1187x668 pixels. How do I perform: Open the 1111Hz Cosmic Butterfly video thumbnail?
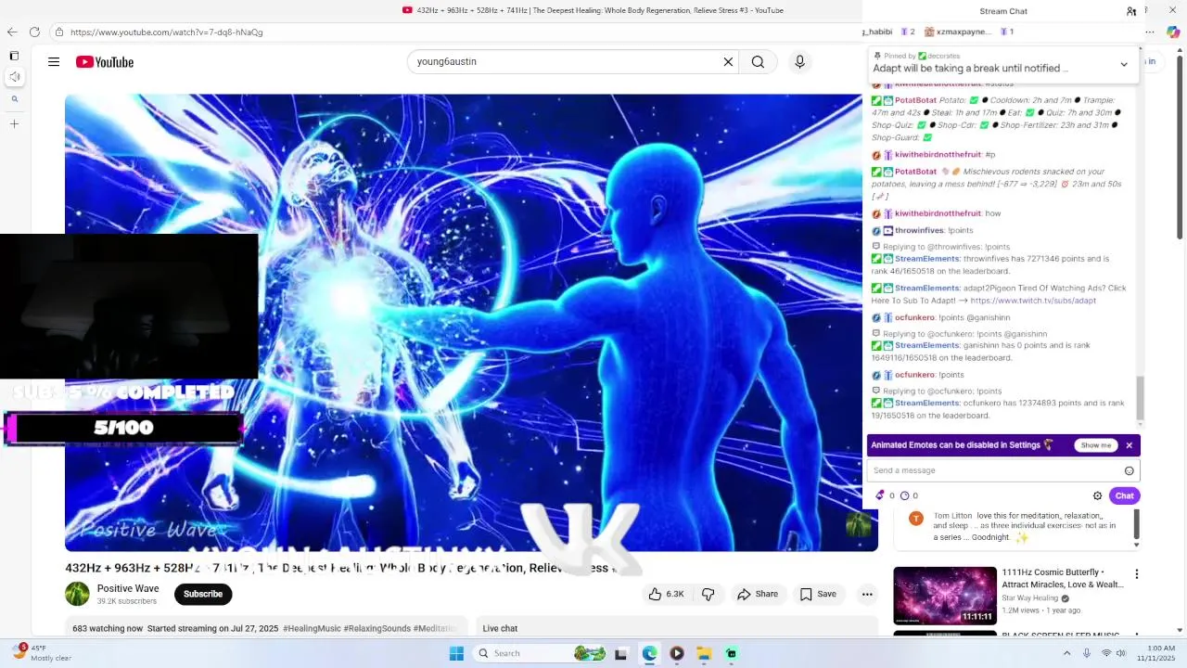[x=945, y=596]
